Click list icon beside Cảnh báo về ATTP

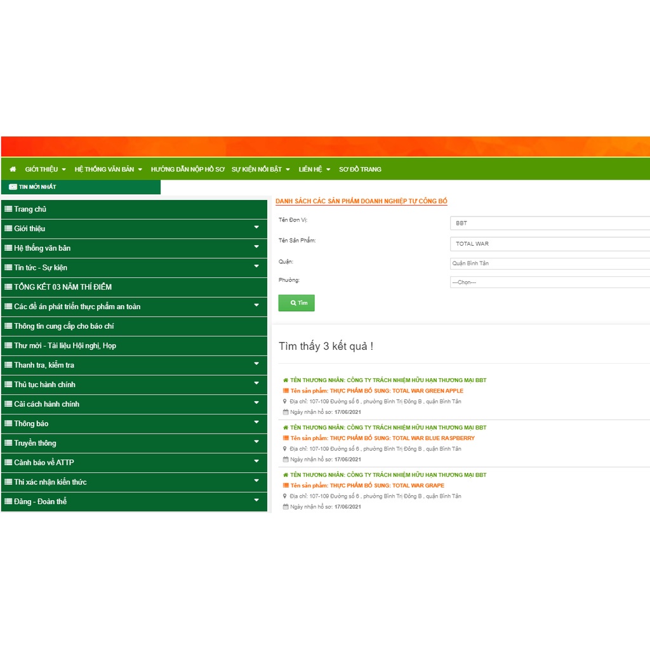point(8,463)
